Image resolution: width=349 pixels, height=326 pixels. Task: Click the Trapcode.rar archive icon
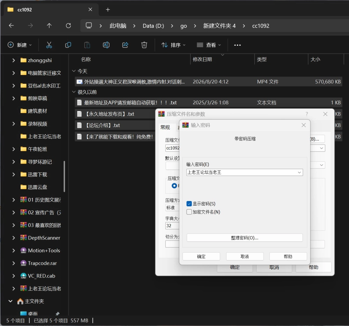coord(23,263)
